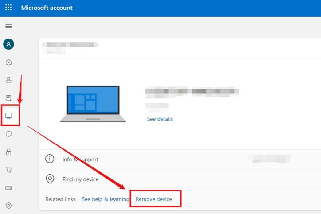Open the Order history cart icon
The height and width of the screenshot is (214, 321).
click(x=8, y=170)
